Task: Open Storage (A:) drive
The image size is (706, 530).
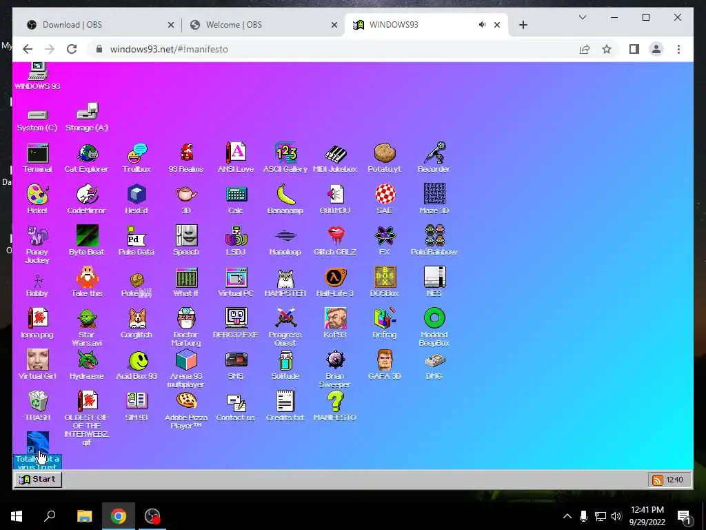Action: [87, 117]
